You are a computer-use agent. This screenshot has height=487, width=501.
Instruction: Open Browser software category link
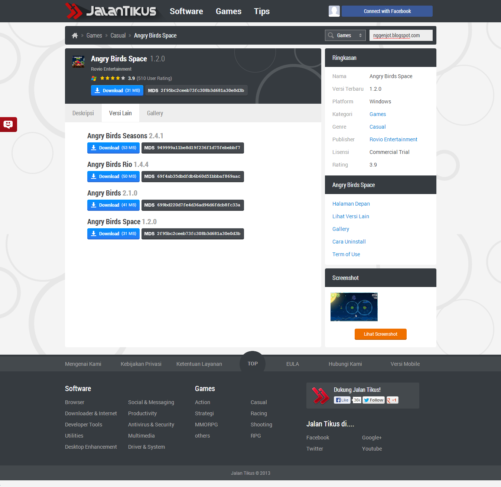click(x=75, y=402)
